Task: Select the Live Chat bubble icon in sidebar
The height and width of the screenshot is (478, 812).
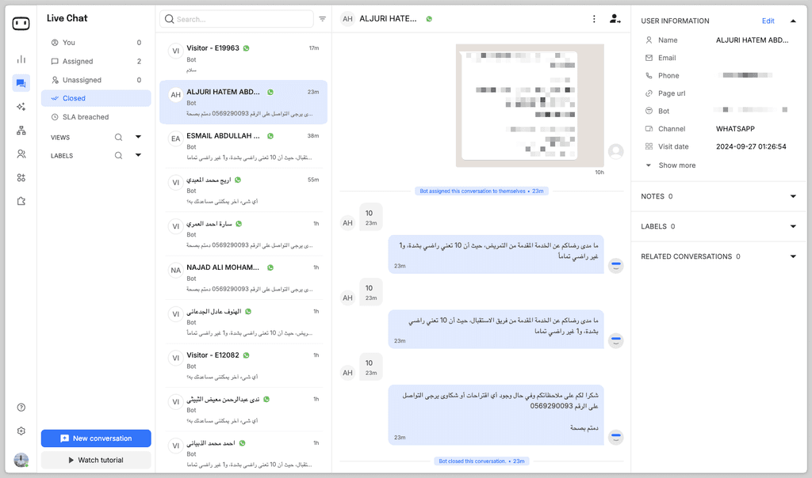Action: click(x=21, y=82)
